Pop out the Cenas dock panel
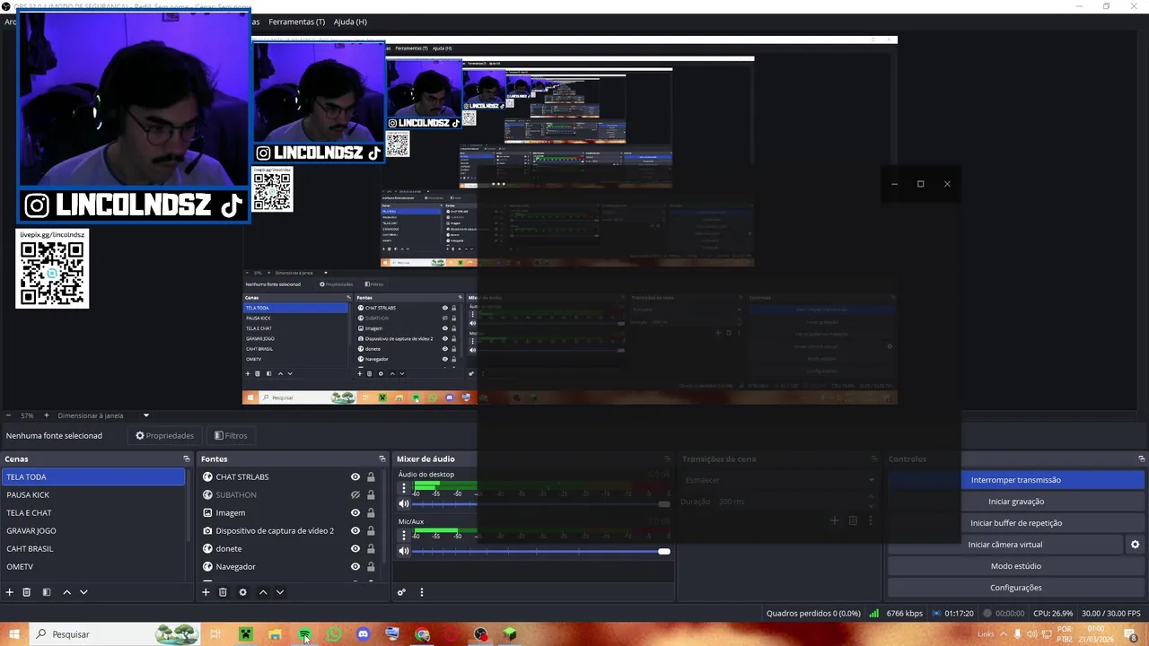The width and height of the screenshot is (1149, 646). [x=187, y=458]
